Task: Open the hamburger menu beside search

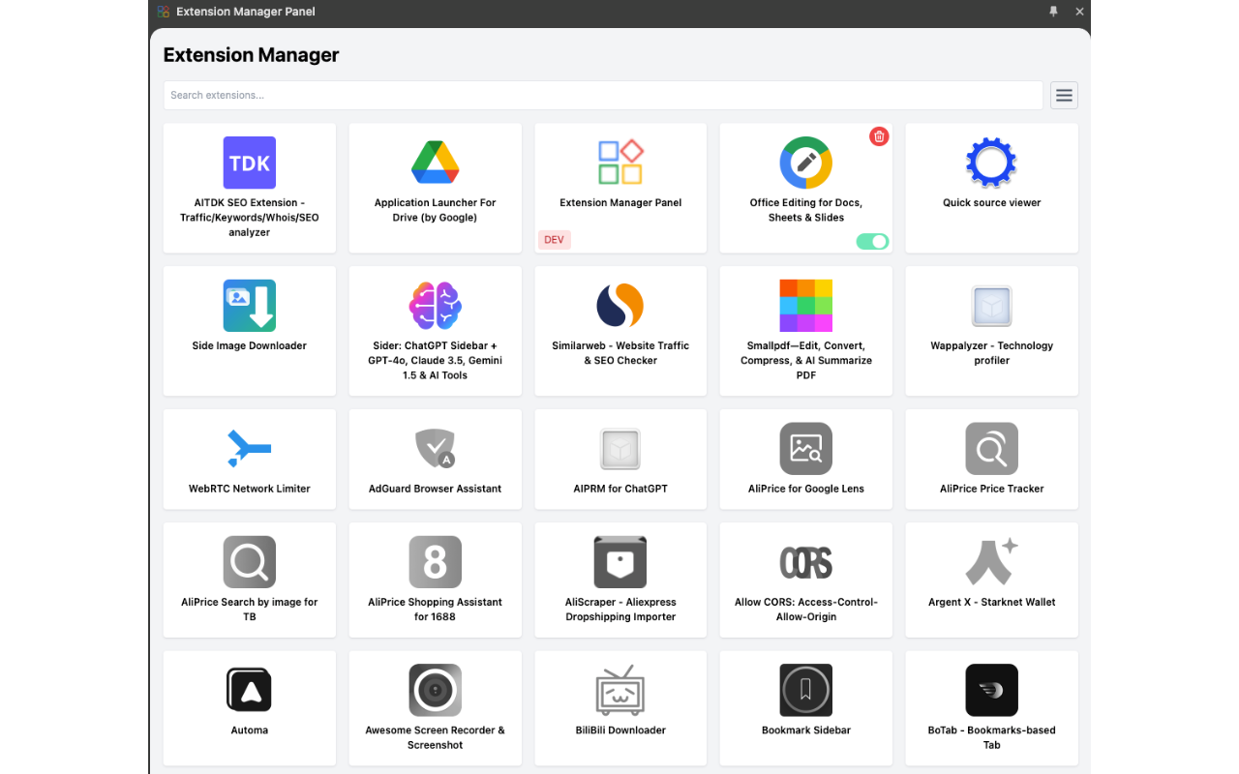Action: [1064, 95]
